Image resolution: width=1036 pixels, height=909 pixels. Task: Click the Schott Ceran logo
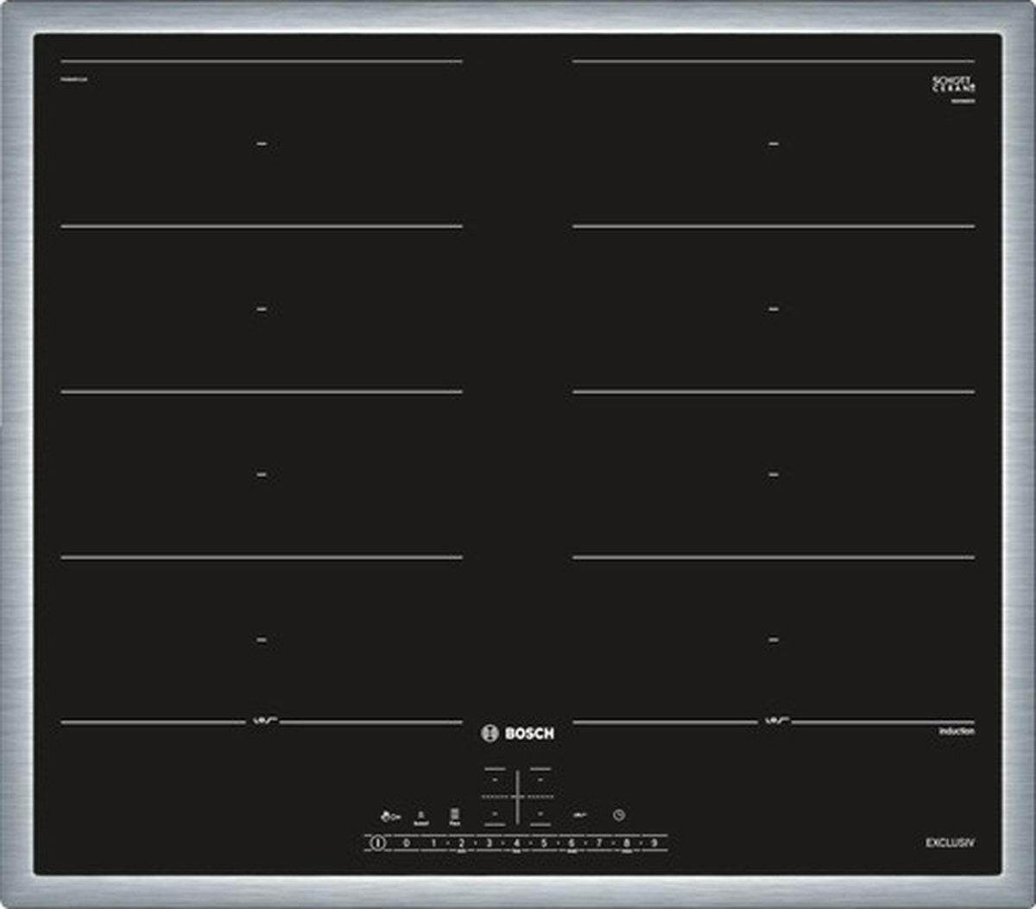pos(953,85)
